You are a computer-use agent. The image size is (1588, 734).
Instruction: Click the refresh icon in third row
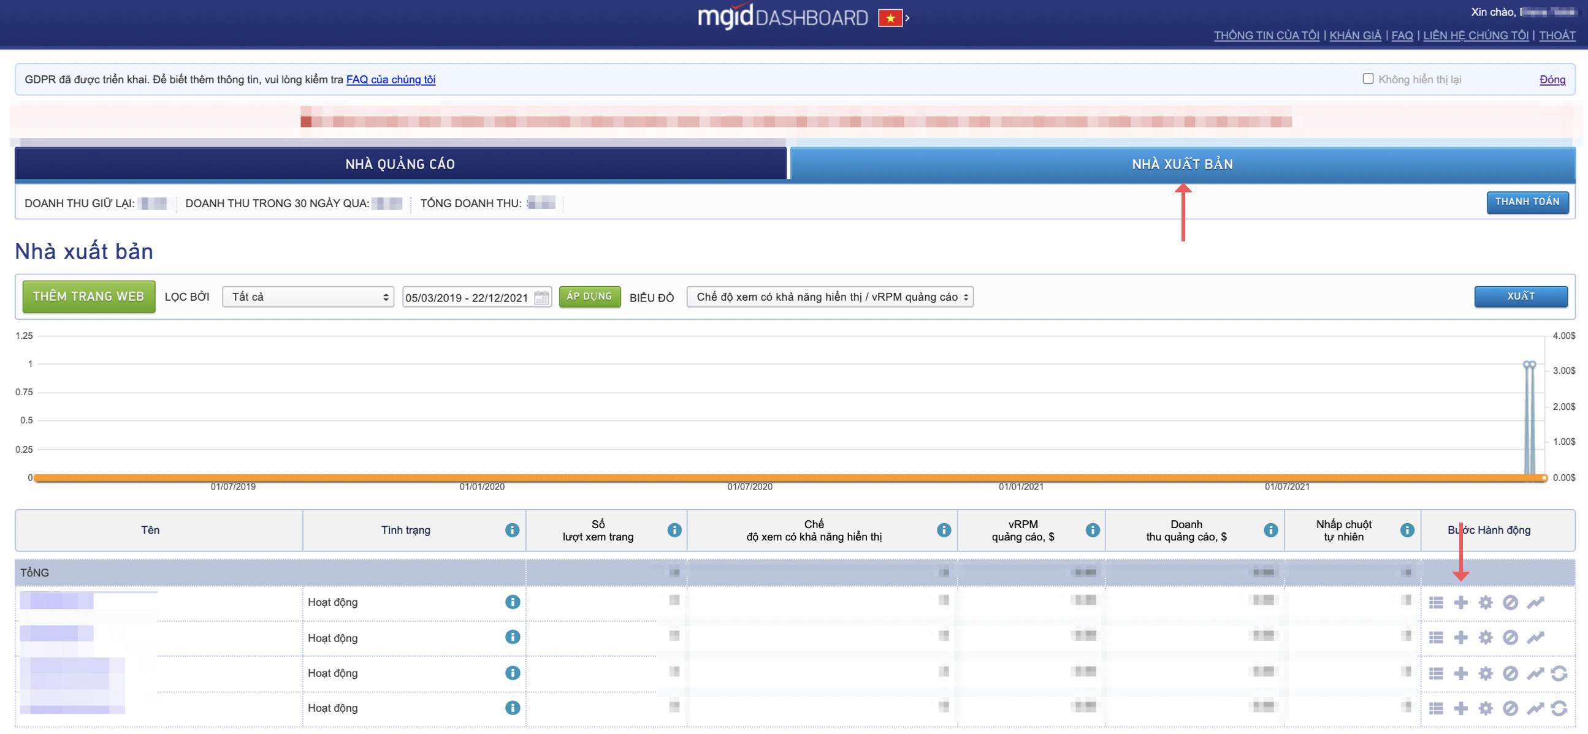pos(1559,673)
